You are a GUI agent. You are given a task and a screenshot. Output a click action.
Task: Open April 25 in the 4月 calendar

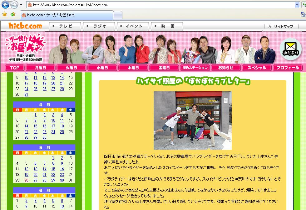(x=62, y=132)
